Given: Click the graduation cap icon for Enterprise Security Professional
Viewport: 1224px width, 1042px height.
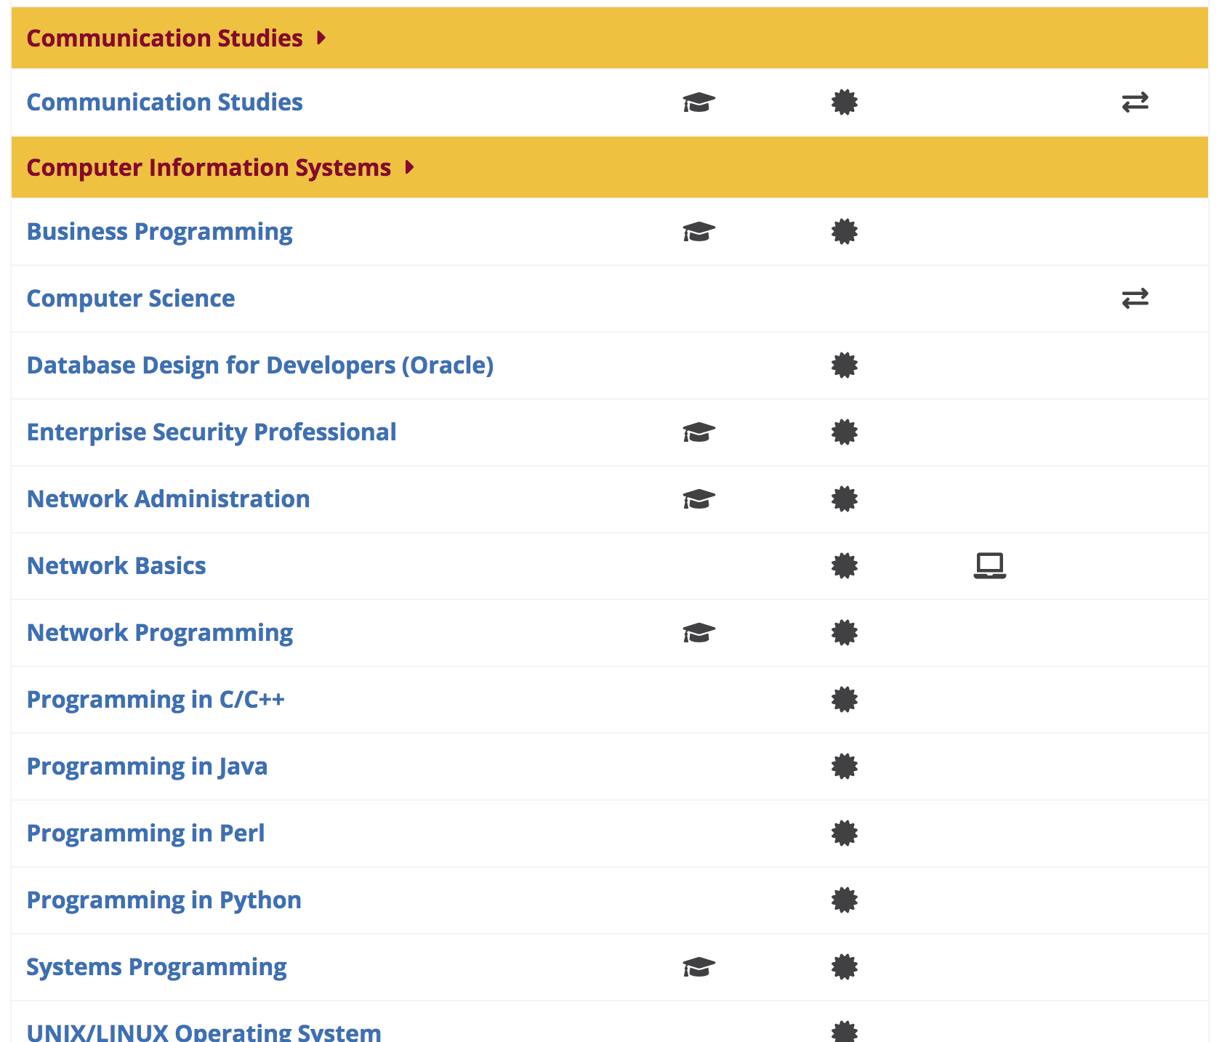Looking at the screenshot, I should (698, 432).
